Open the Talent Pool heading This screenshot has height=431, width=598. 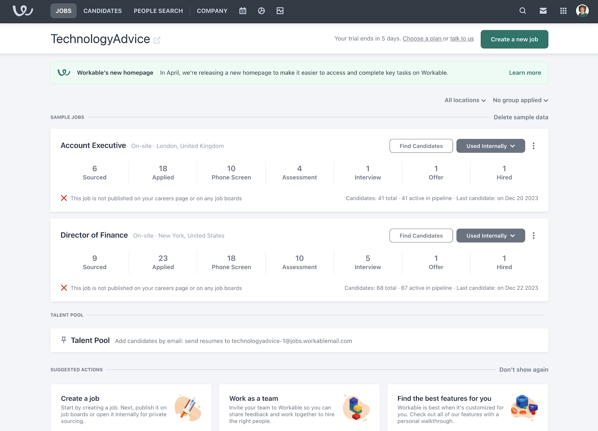90,340
